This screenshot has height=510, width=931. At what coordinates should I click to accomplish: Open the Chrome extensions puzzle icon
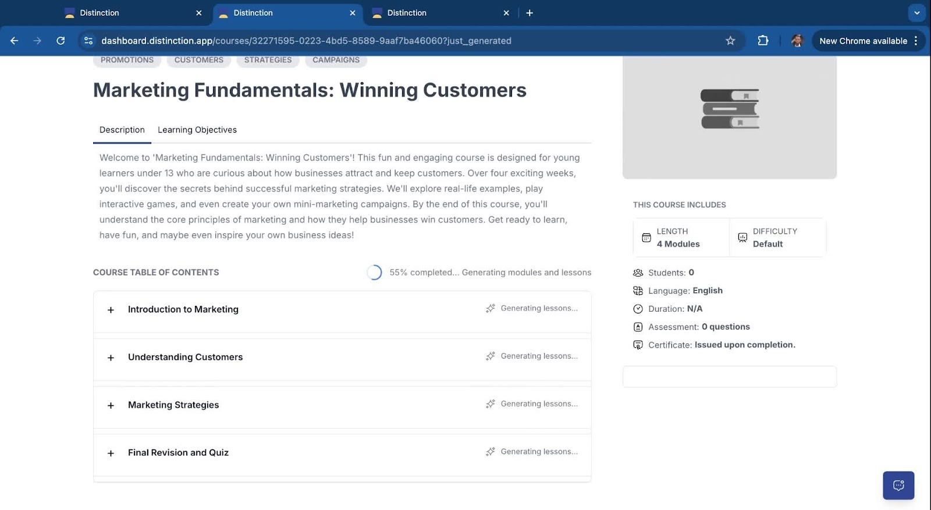[763, 41]
